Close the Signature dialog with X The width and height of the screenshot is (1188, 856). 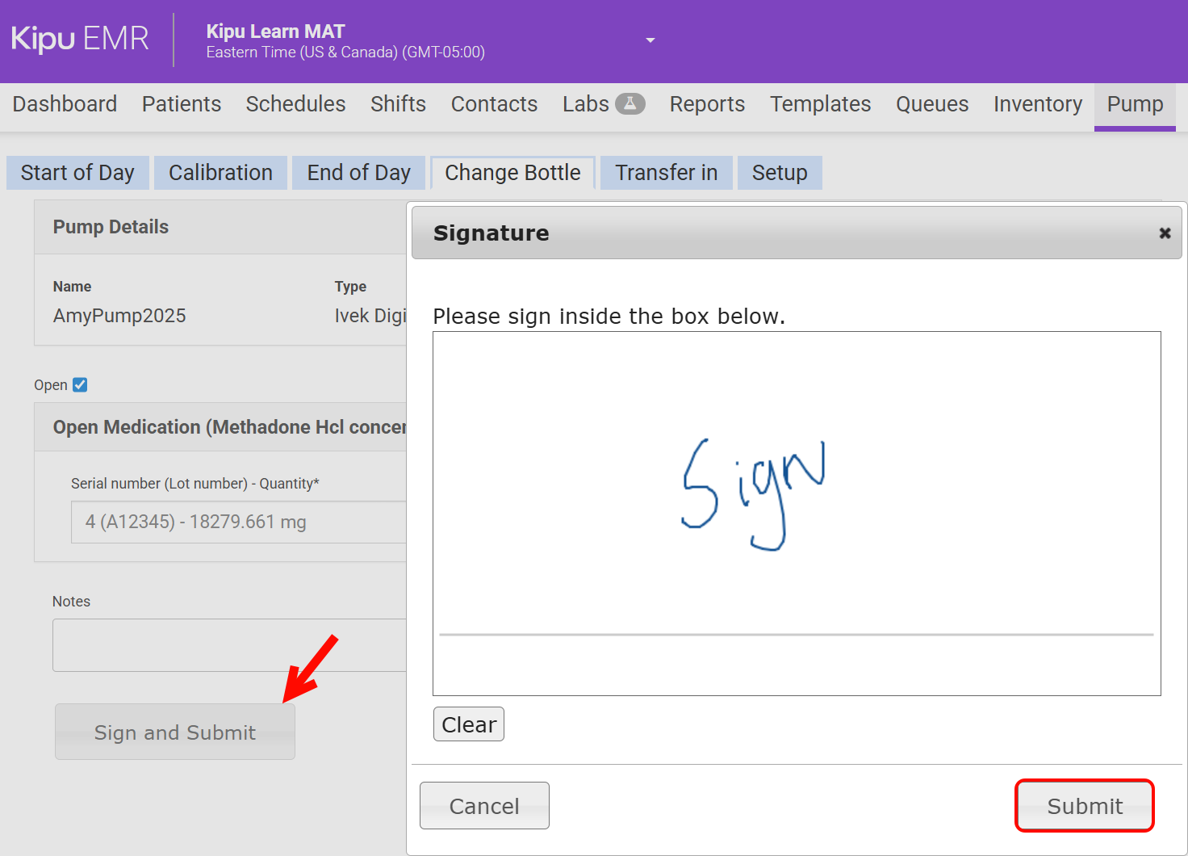(1165, 233)
